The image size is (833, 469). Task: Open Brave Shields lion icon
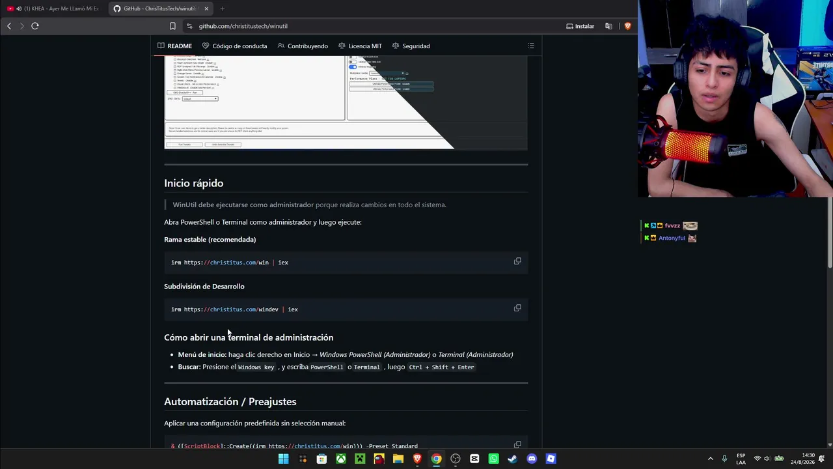point(627,26)
